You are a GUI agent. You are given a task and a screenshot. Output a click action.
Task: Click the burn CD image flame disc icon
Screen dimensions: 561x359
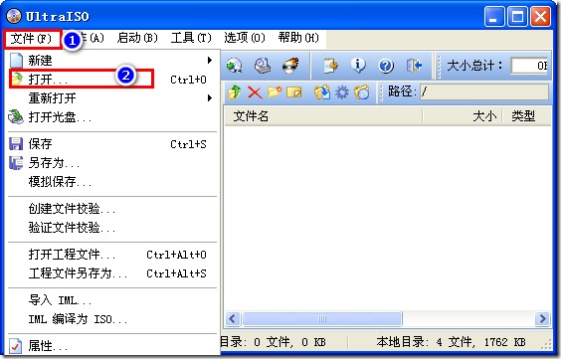coord(290,66)
